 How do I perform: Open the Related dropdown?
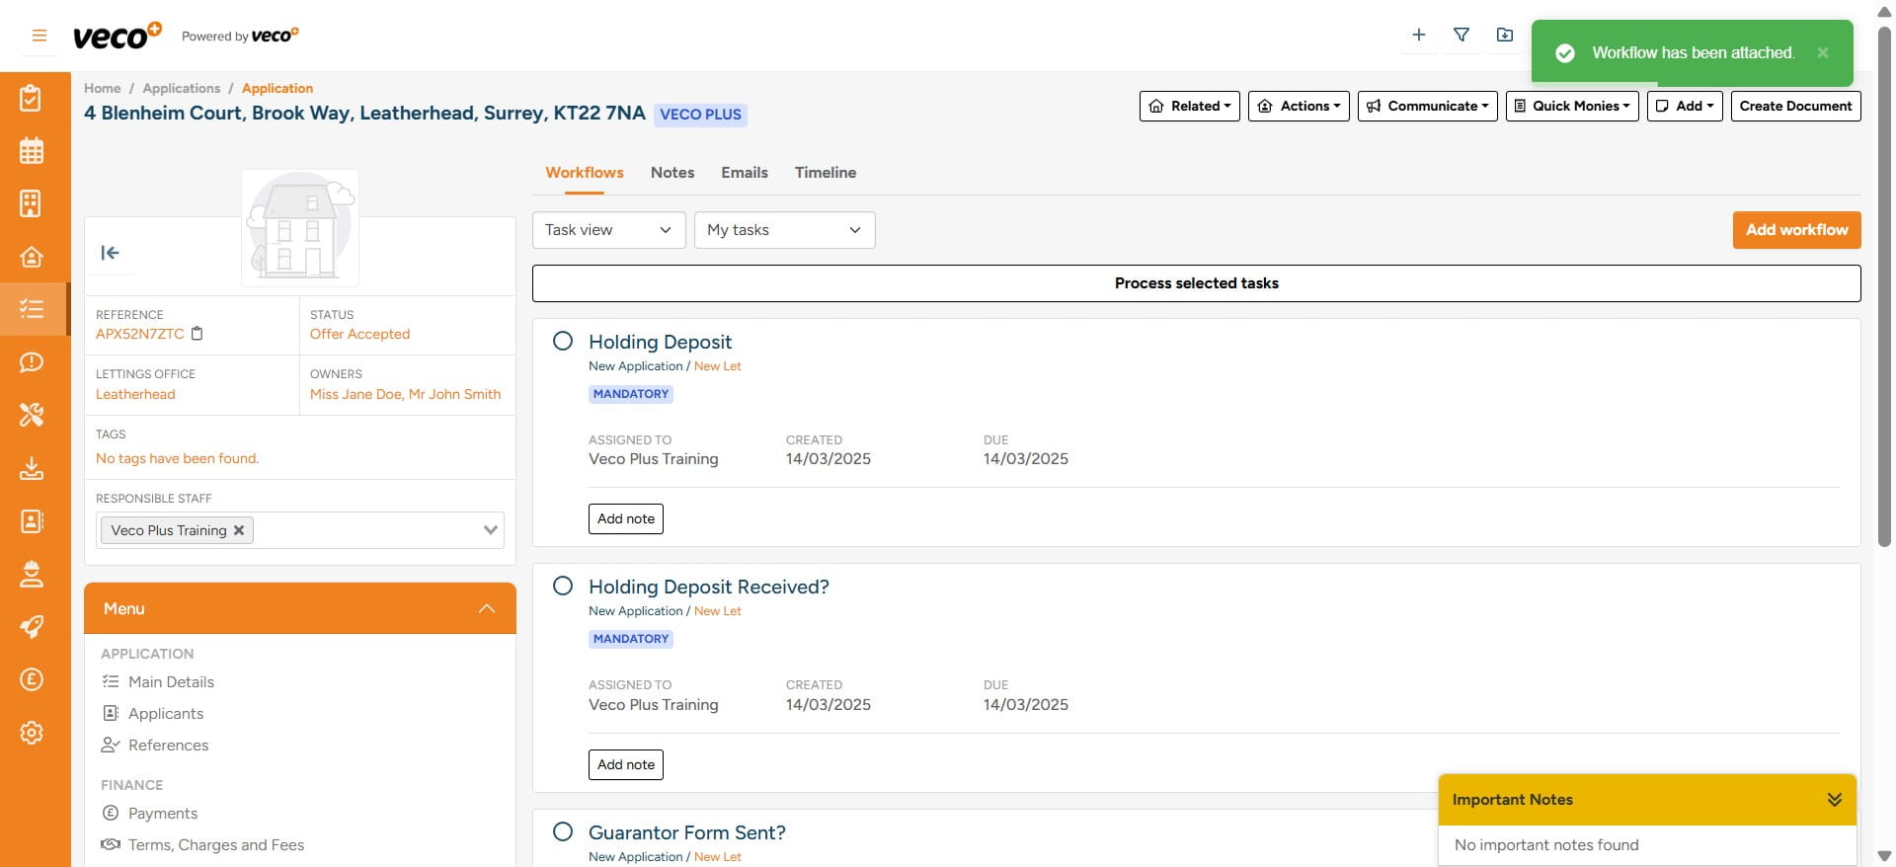[1190, 106]
